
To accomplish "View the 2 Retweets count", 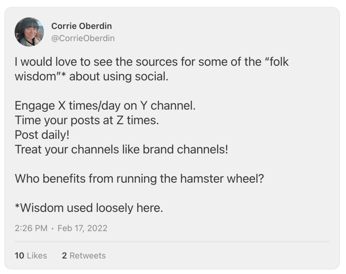I will coord(84,255).
